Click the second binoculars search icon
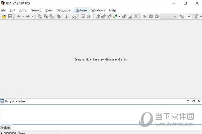The image size is (202, 134). click(46, 16)
